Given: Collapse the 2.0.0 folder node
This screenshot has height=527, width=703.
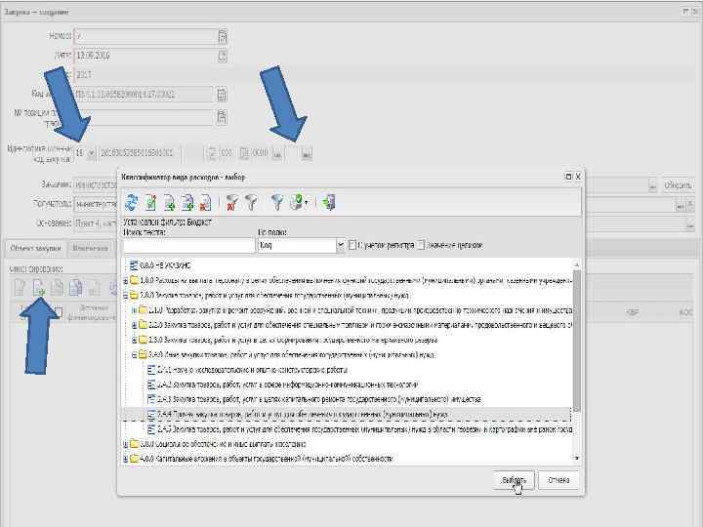Looking at the screenshot, I should pos(126,296).
